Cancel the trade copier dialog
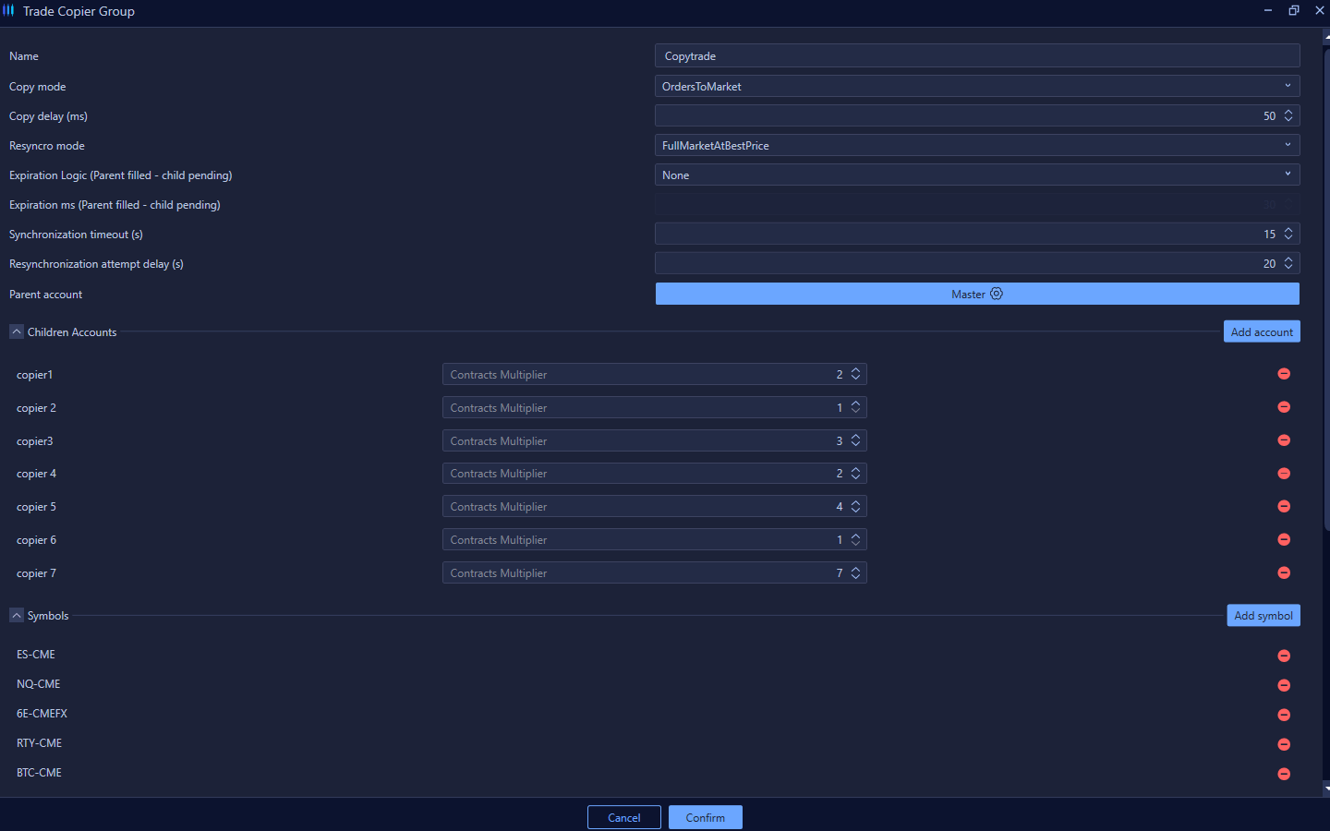 point(623,817)
